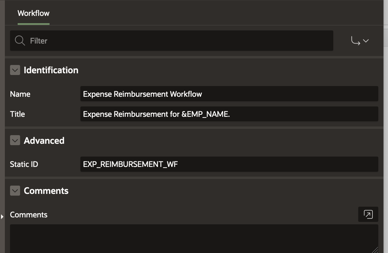Click the Comments property label above the textarea
388x253 pixels.
(x=29, y=215)
